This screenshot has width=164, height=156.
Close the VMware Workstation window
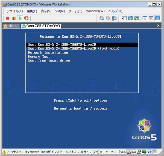tap(159, 4)
